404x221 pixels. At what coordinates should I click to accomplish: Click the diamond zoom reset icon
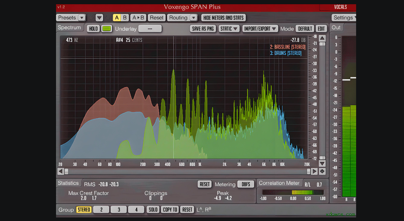(322, 171)
